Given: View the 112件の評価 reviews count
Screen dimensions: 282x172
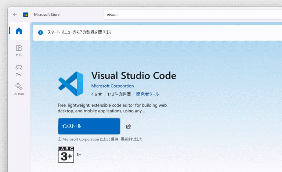Looking at the screenshot, I should [x=119, y=94].
